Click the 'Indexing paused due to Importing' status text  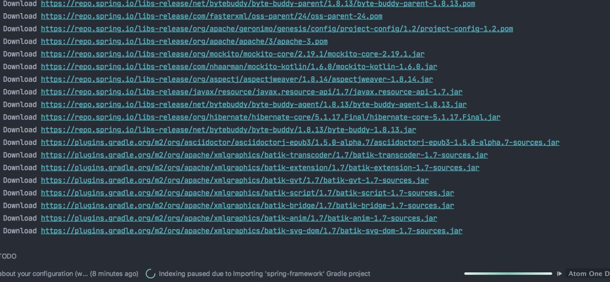click(x=264, y=274)
